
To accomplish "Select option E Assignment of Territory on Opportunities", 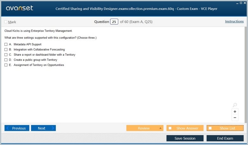I will tap(6, 65).
